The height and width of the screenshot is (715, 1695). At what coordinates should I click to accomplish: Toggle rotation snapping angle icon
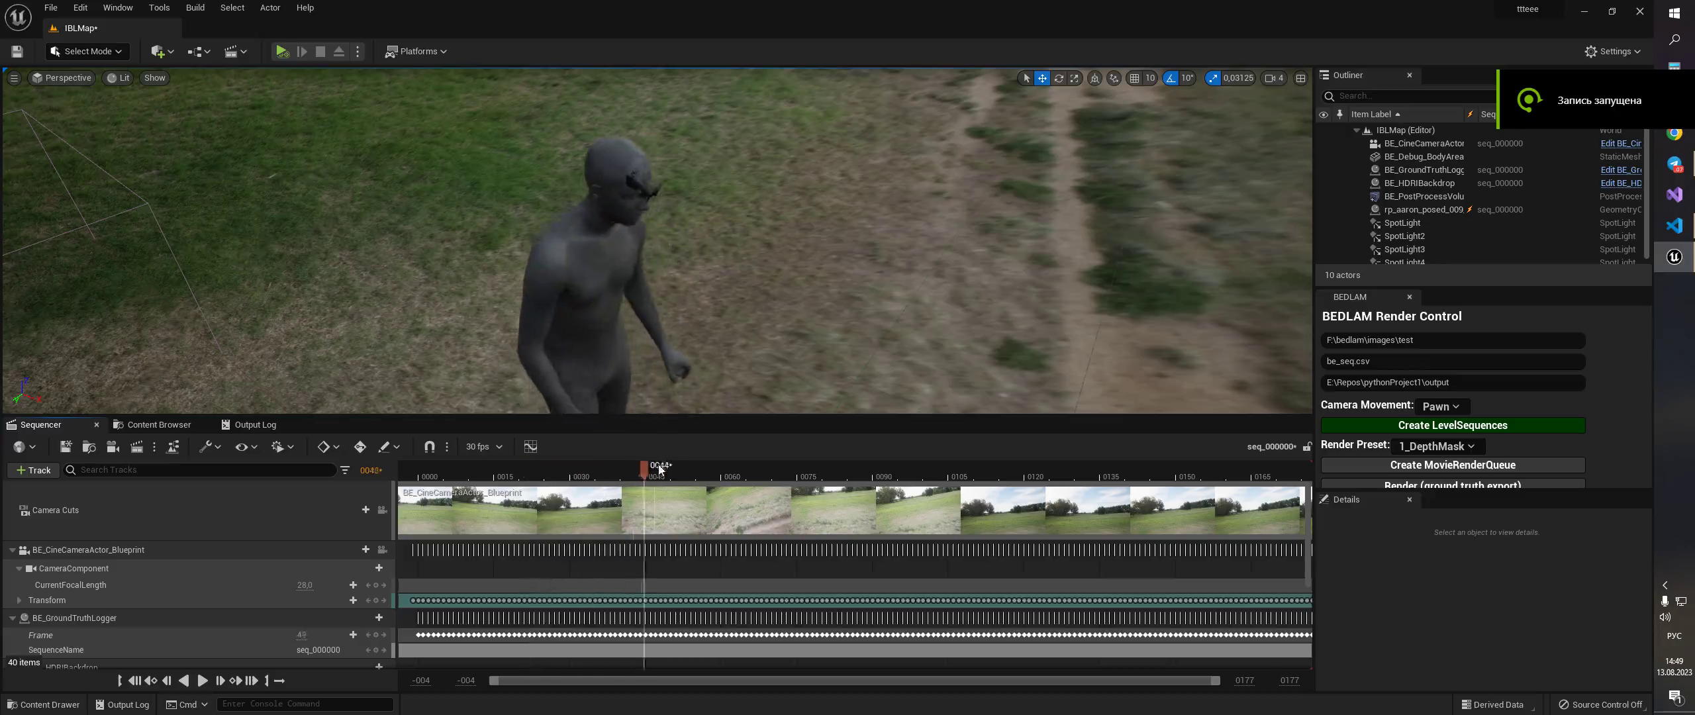(x=1171, y=78)
